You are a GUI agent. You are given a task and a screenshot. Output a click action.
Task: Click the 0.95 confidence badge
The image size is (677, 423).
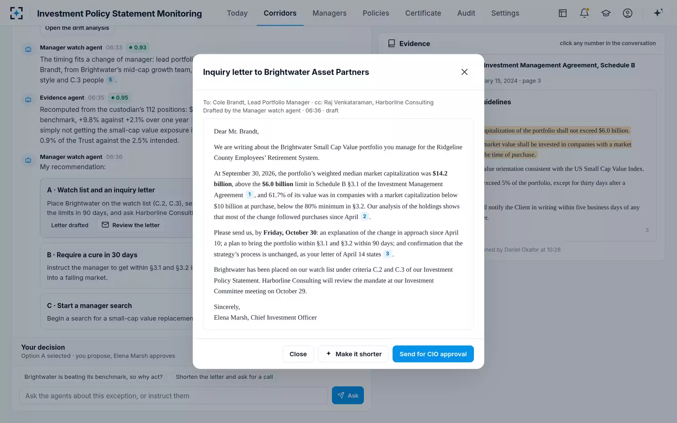click(119, 98)
